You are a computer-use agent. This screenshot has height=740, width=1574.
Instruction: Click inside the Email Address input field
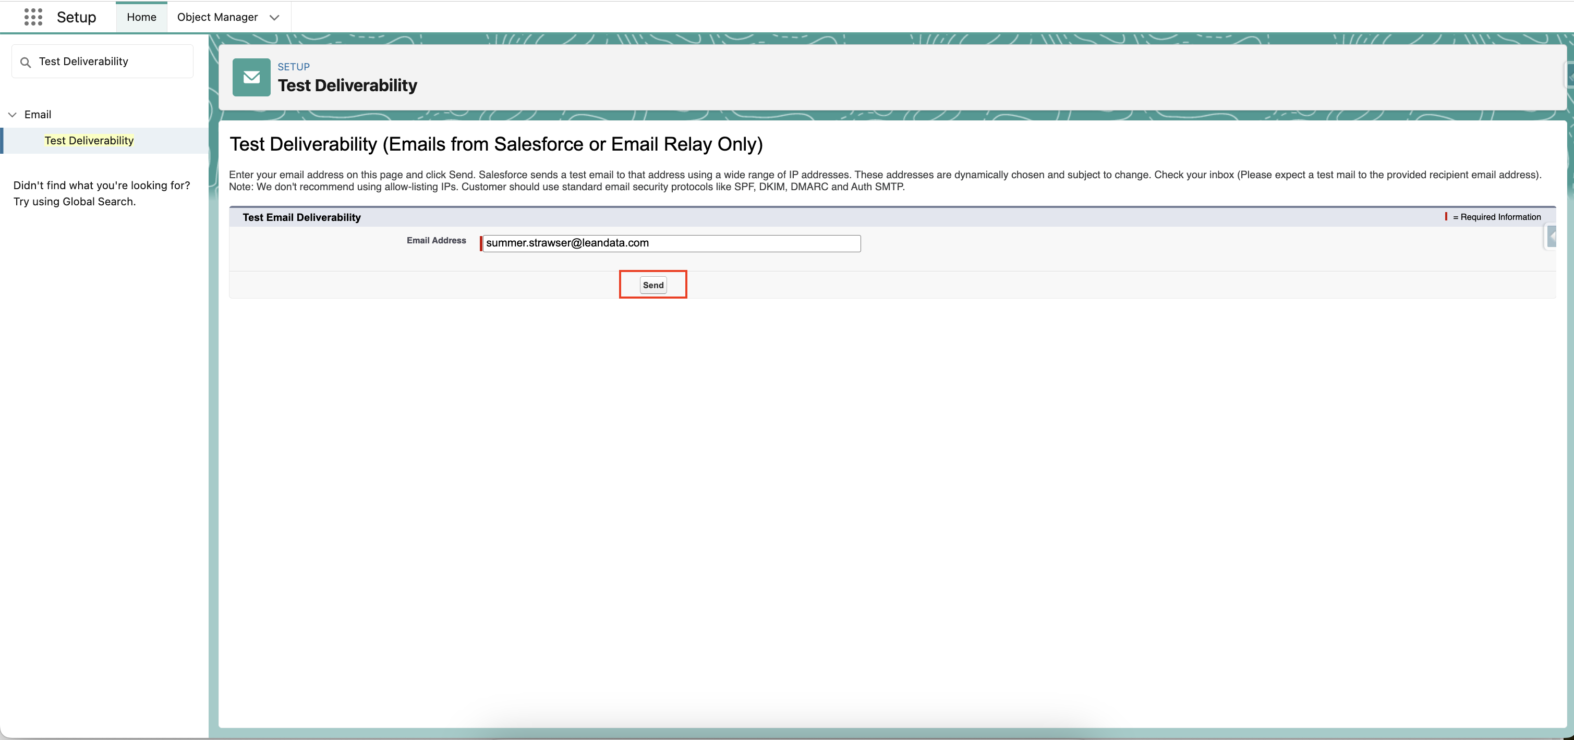tap(670, 243)
